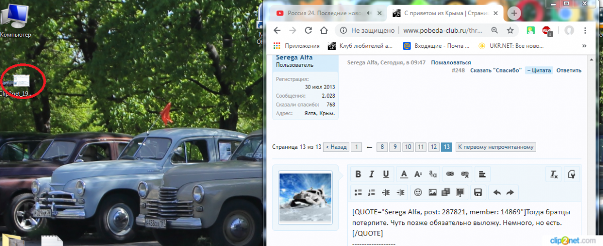603x246 pixels.
Task: Close the Россия 24 tab
Action: click(x=380, y=13)
